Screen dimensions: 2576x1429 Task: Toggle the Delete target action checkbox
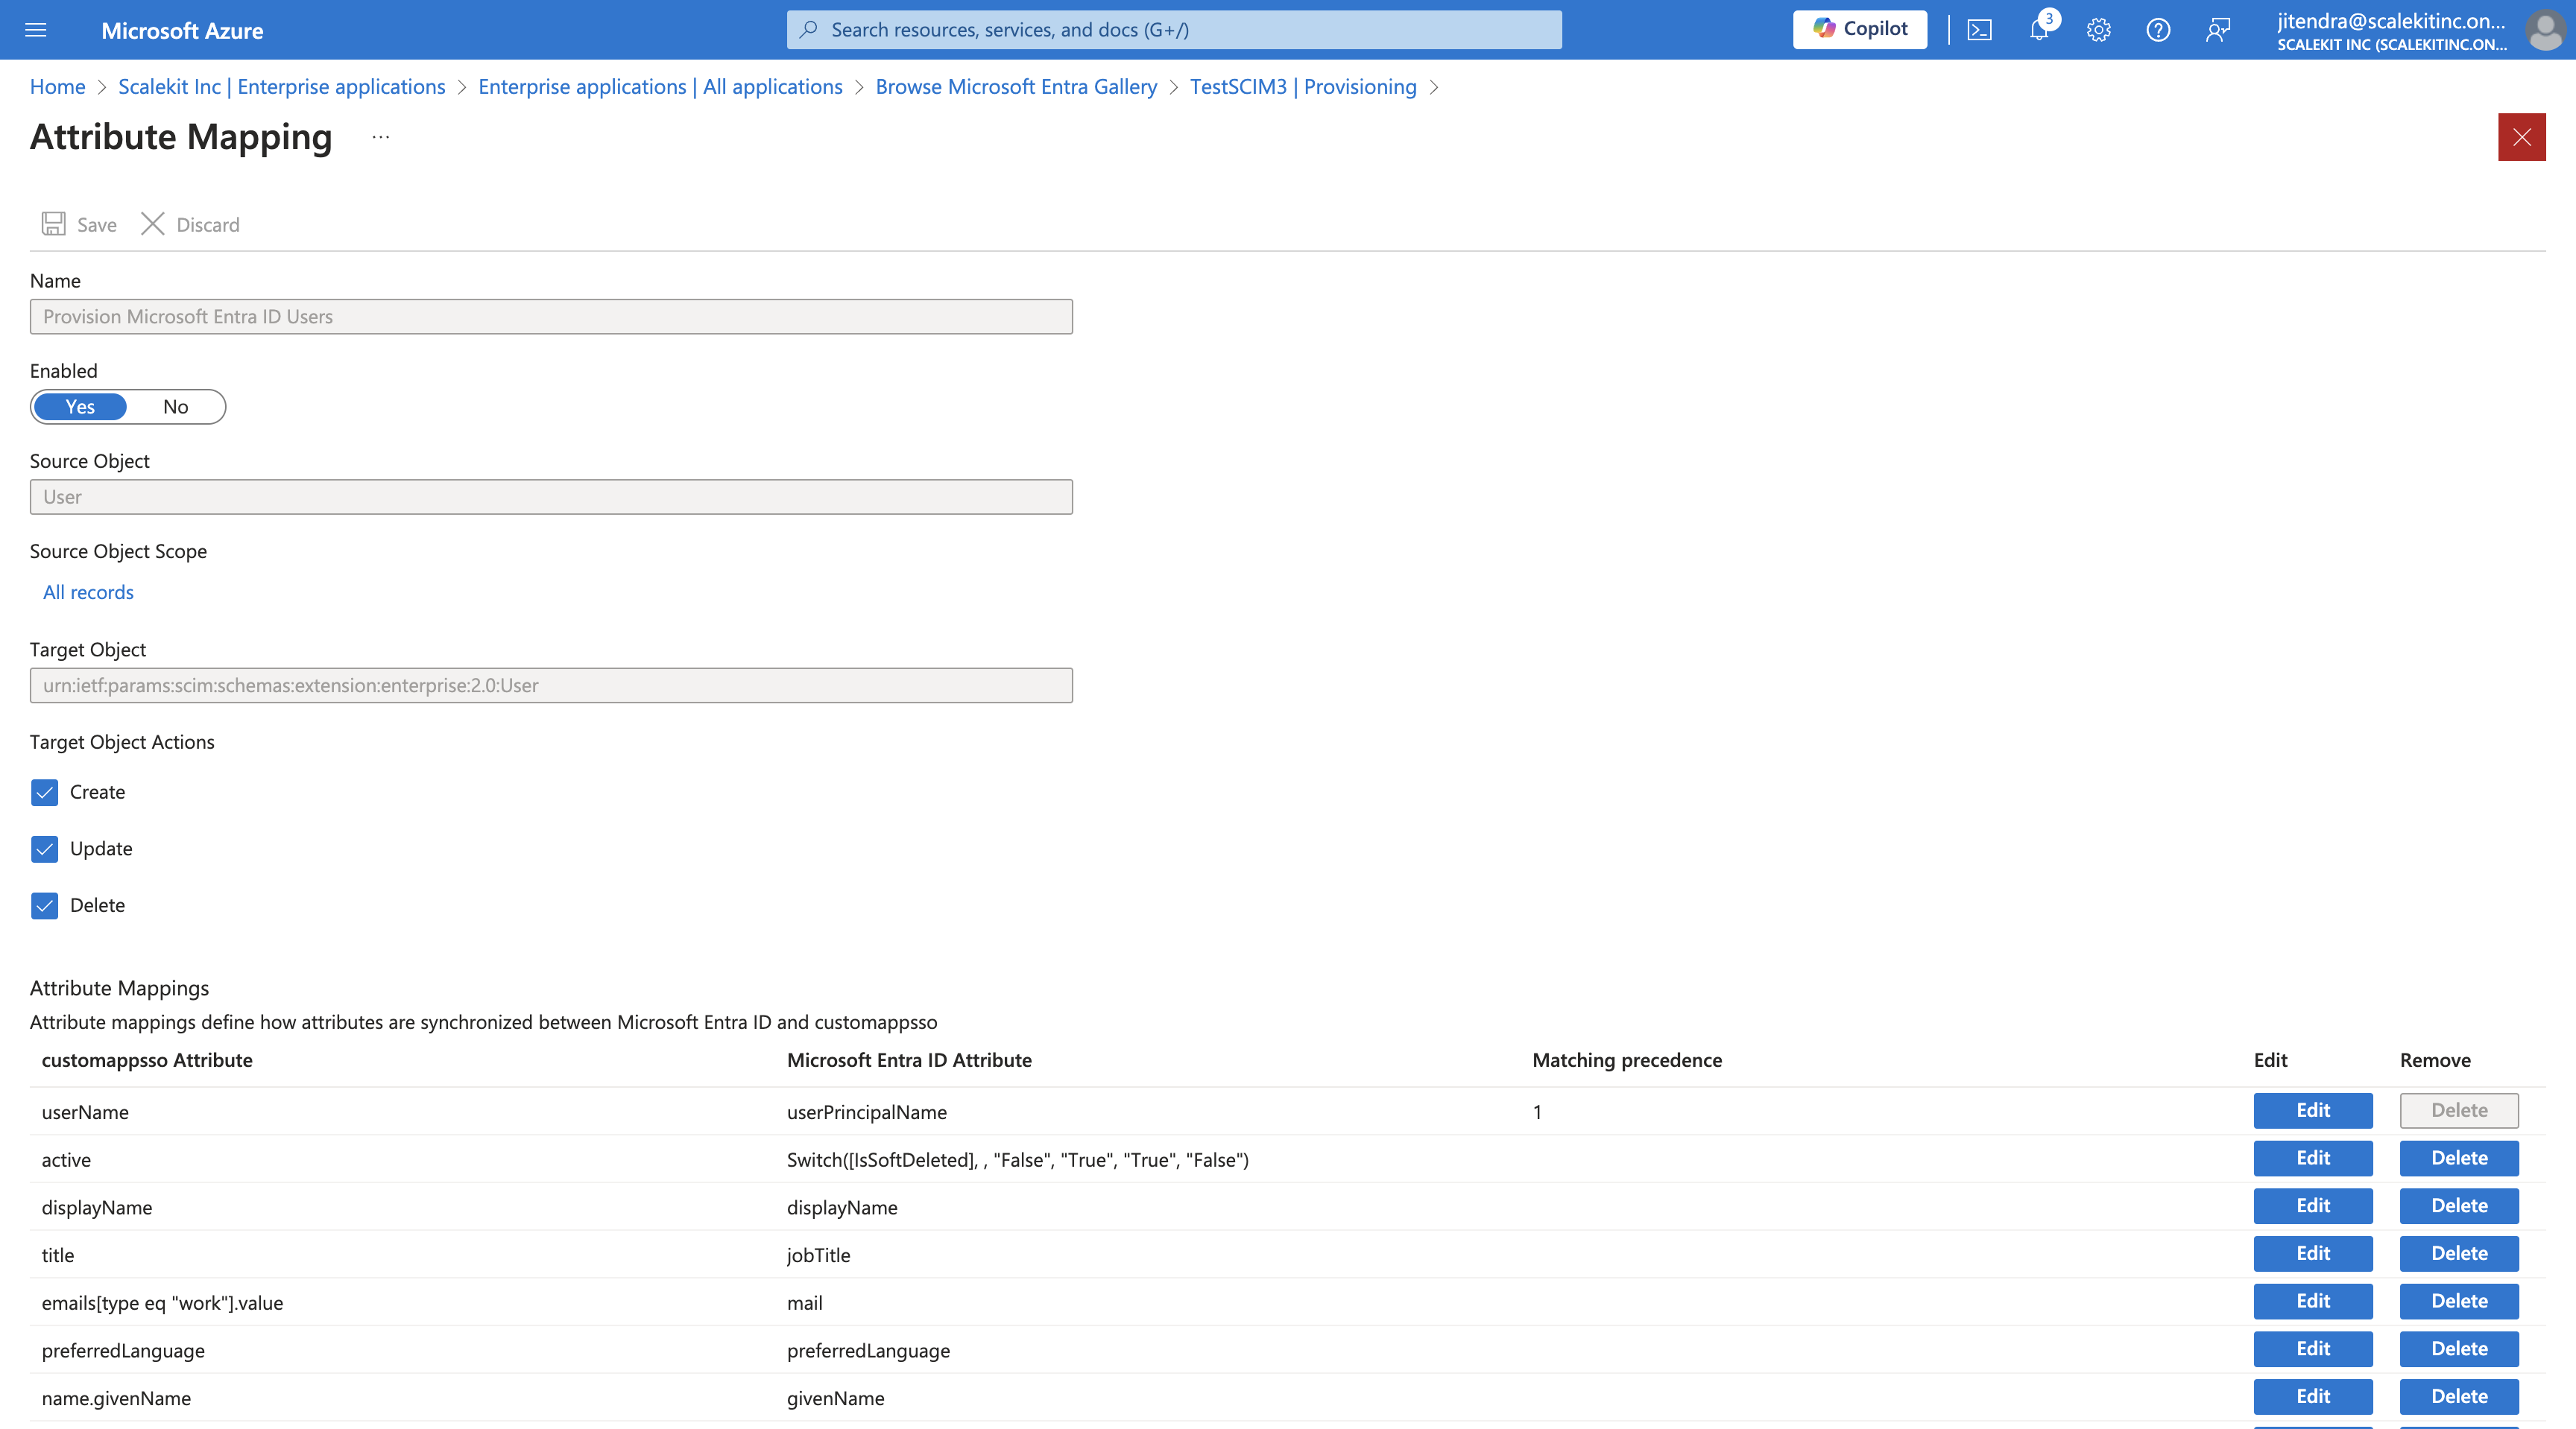[44, 905]
